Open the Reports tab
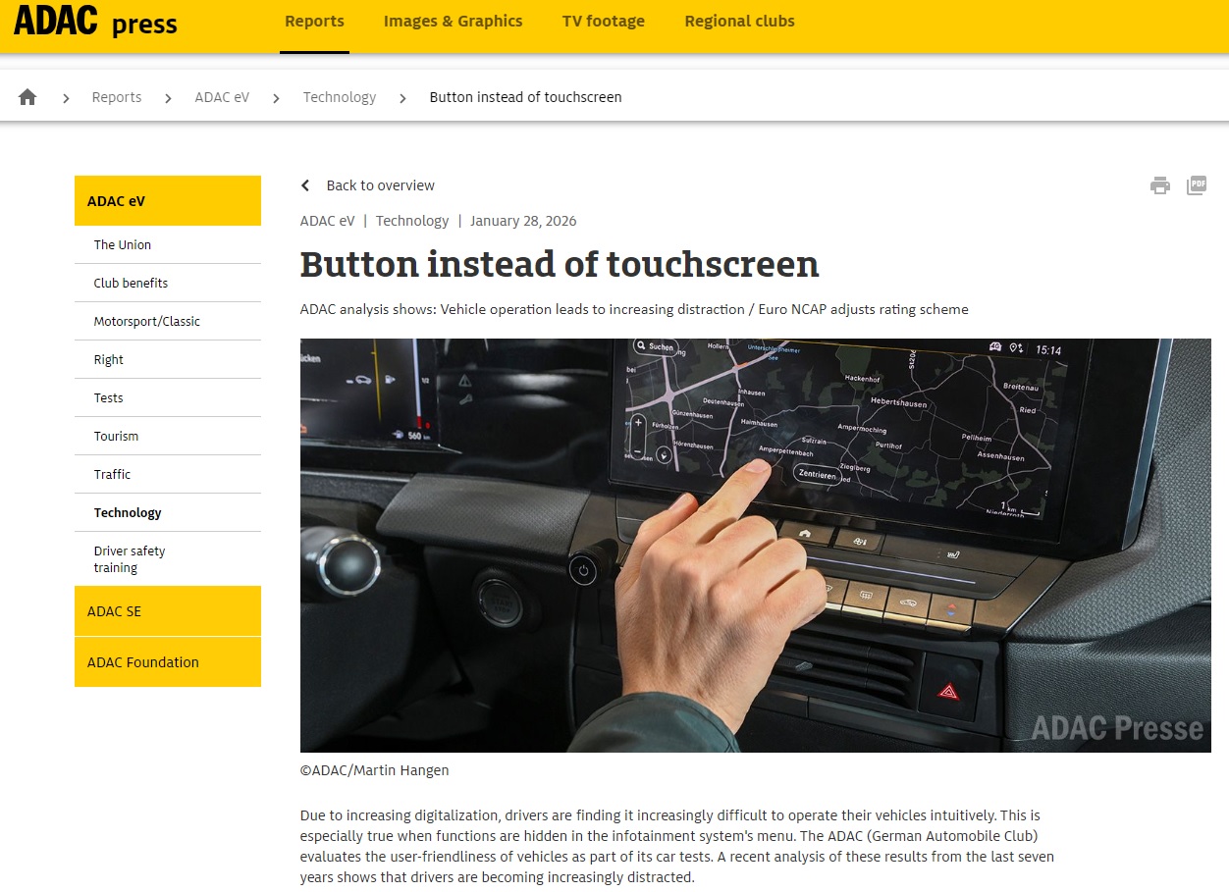This screenshot has height=892, width=1229. point(314,22)
